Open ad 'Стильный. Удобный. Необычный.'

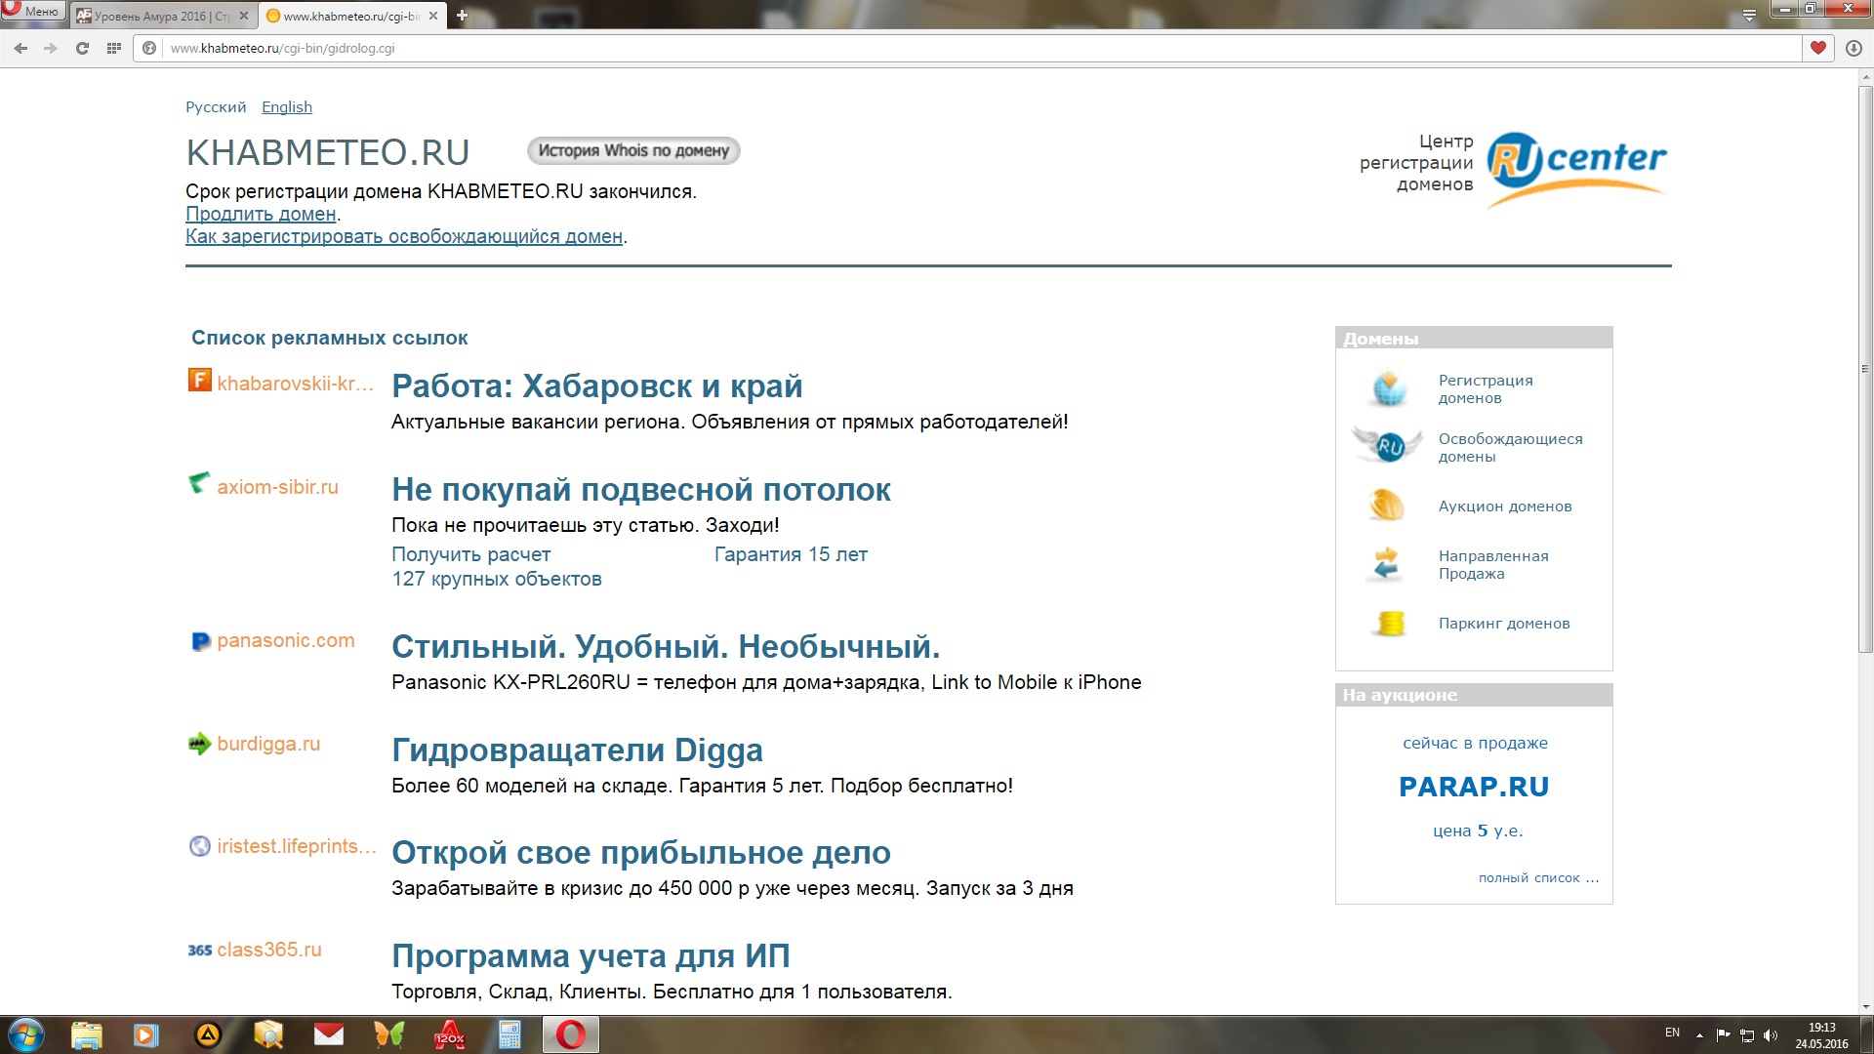click(x=666, y=647)
